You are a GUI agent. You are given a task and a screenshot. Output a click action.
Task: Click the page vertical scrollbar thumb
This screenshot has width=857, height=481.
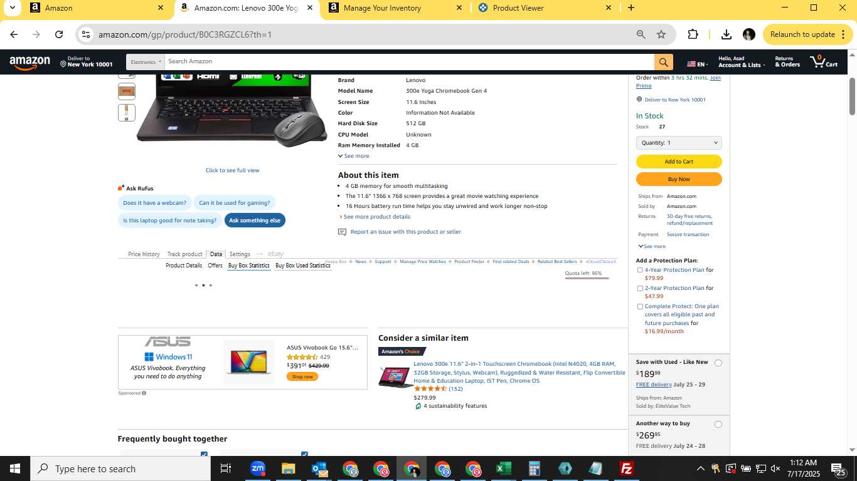click(x=853, y=96)
